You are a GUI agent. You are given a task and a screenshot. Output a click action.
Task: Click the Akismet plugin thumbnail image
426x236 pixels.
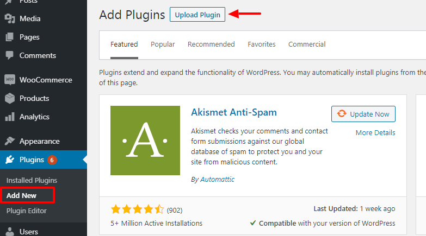[x=145, y=140]
